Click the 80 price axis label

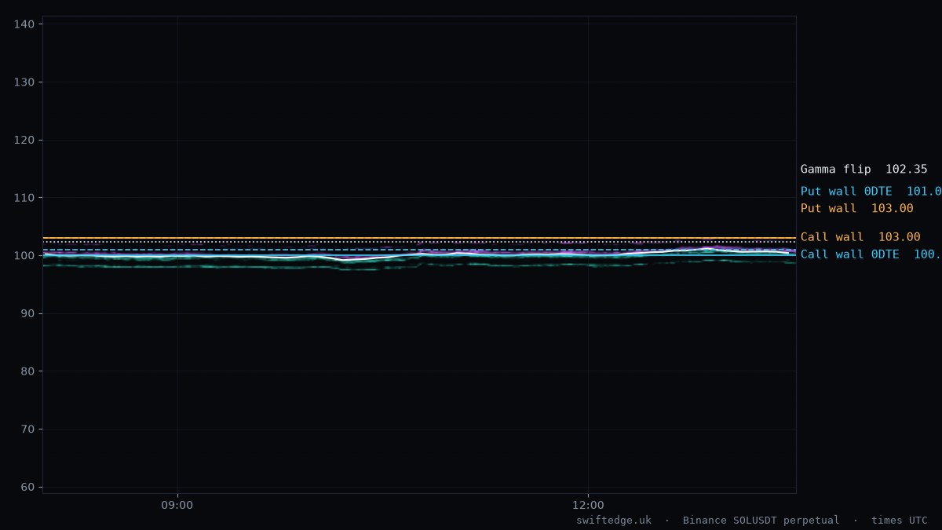27,371
